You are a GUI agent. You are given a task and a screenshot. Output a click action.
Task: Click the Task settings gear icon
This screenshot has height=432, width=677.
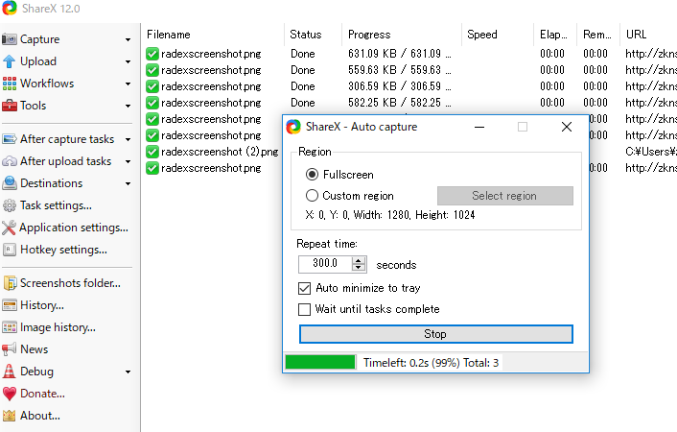tap(9, 205)
